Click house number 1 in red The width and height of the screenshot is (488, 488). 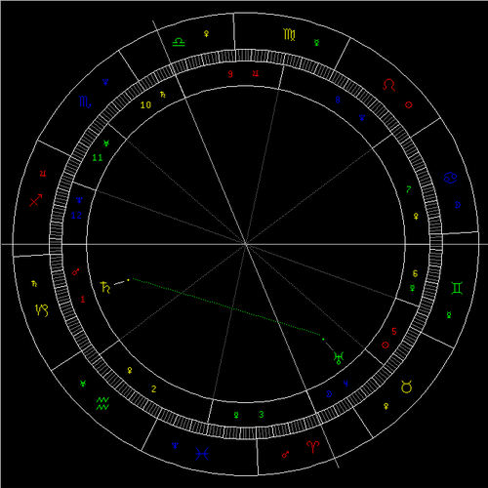(x=83, y=300)
